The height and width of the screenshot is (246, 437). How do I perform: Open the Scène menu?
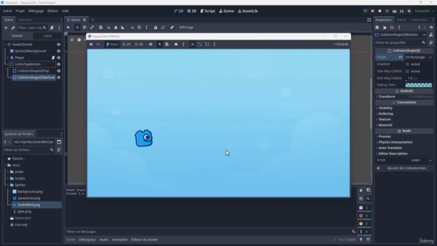[x=8, y=11]
